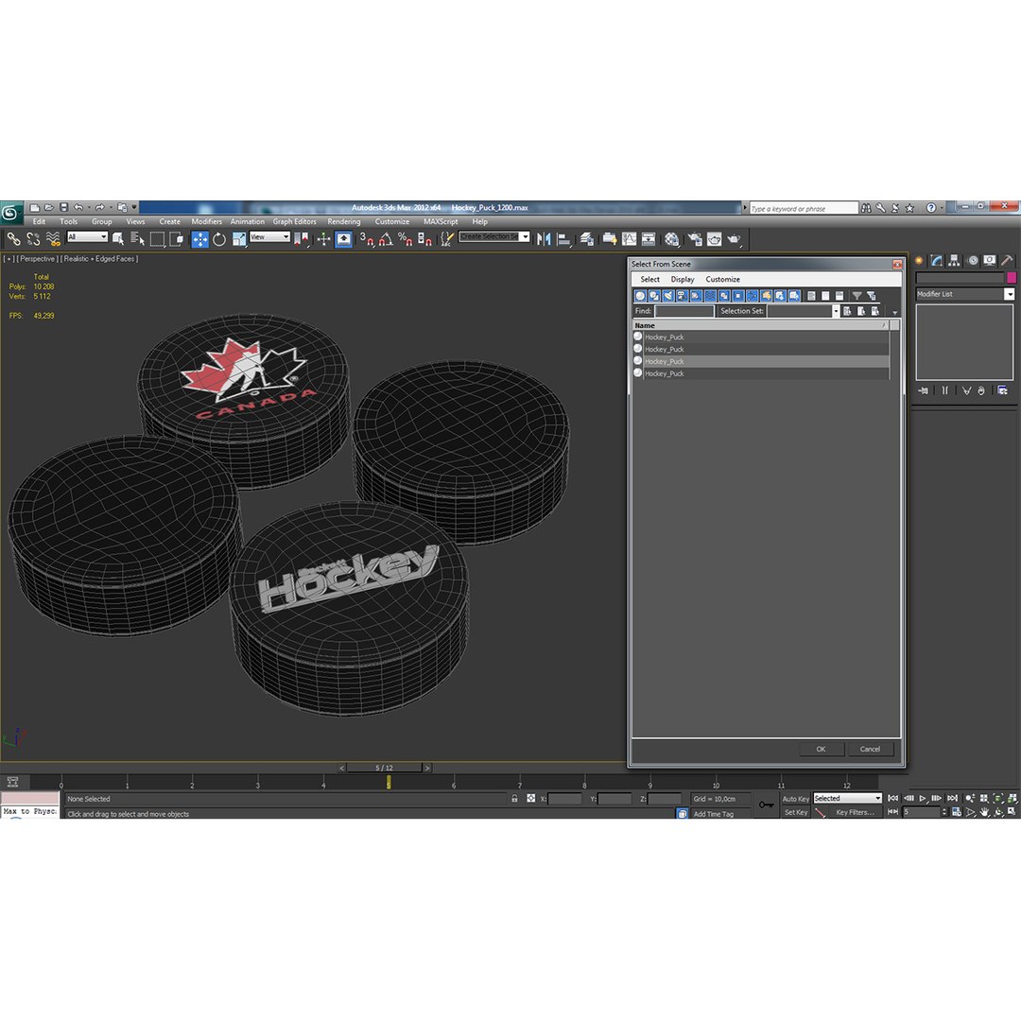
Task: Open the Help question mark dropdown arrow
Action: 942,208
